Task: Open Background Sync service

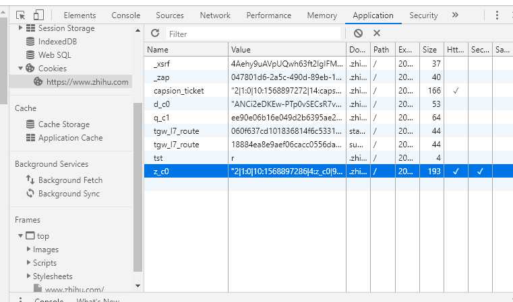Action: point(69,194)
